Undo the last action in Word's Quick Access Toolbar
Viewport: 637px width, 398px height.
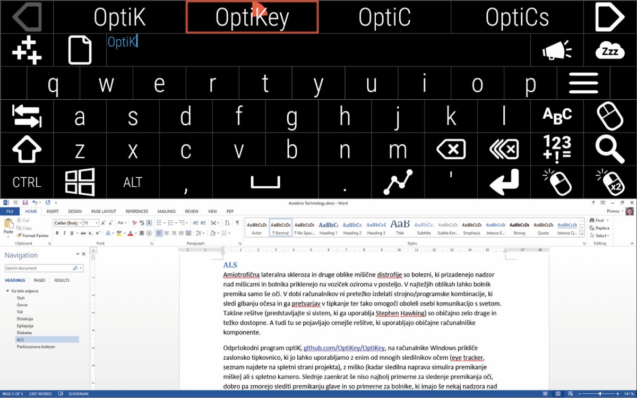tap(35, 203)
